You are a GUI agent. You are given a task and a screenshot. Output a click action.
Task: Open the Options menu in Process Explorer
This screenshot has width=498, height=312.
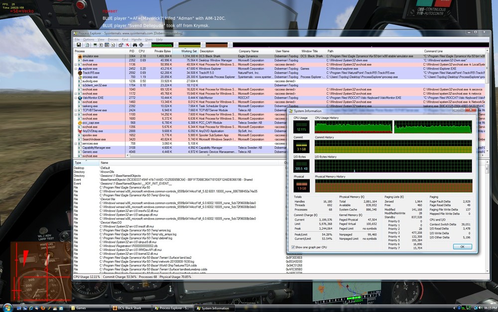point(90,39)
